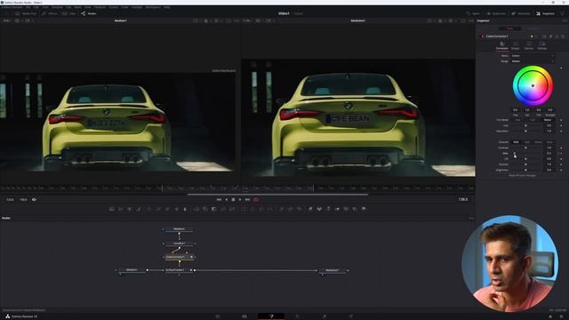
Task: Add an Ellipse mask from toolbar
Action: click(x=252, y=209)
